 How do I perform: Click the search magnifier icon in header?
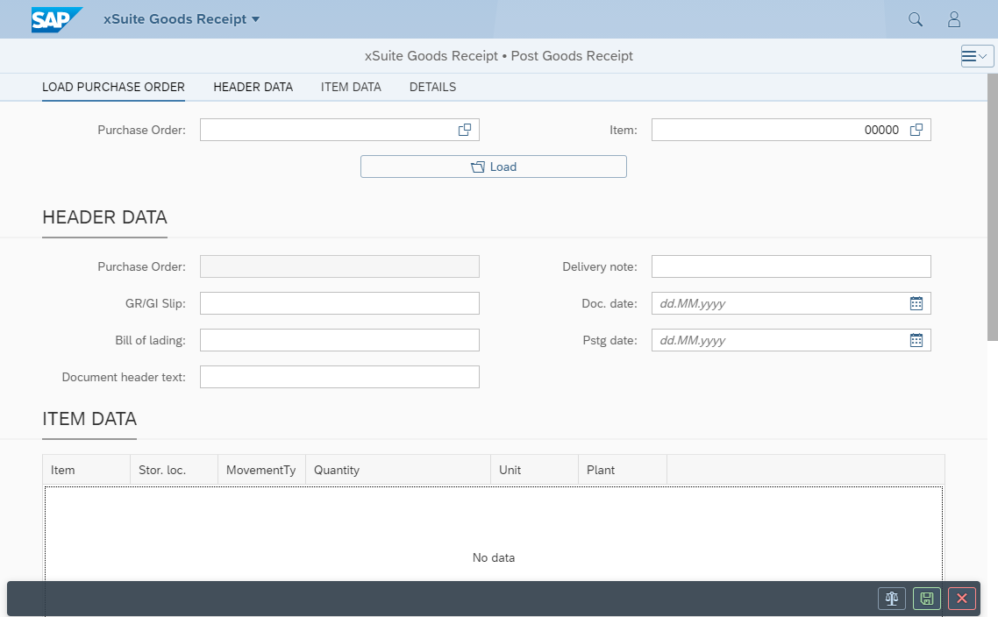pyautogui.click(x=916, y=19)
